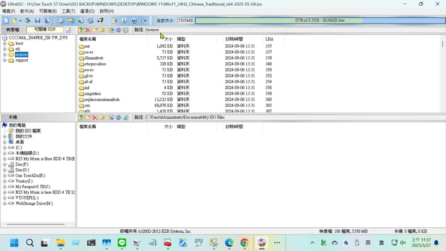Open the Help question mark icon
446x251 pixels.
[134, 20]
